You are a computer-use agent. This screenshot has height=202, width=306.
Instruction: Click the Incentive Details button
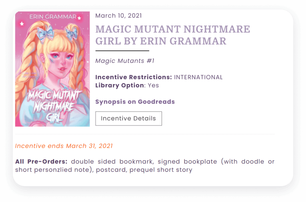click(x=128, y=118)
